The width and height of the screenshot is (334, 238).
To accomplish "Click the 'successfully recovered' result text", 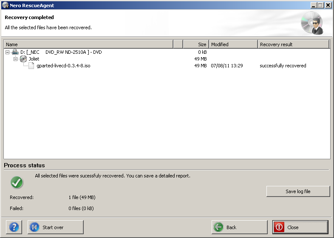I will 283,66.
